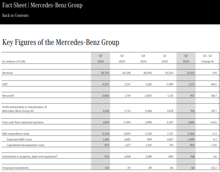220x172 pixels.
Task: Select Capitalized development costs label
Action: [26, 145]
